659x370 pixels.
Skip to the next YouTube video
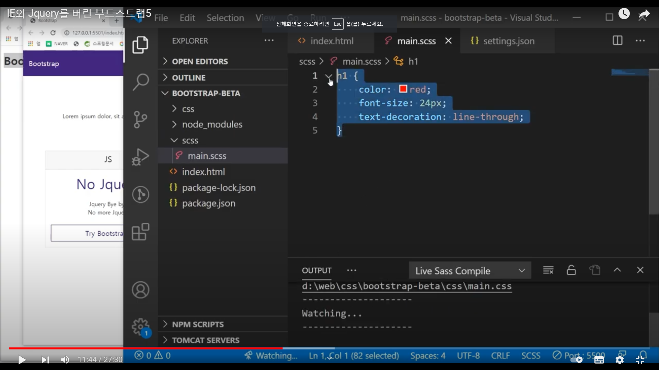coord(45,360)
